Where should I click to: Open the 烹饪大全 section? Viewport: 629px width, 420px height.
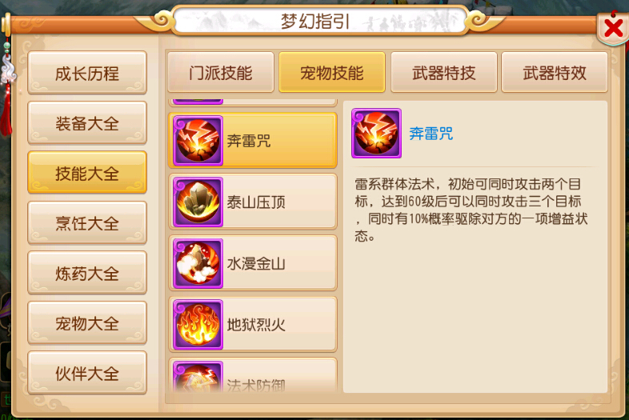pos(87,222)
